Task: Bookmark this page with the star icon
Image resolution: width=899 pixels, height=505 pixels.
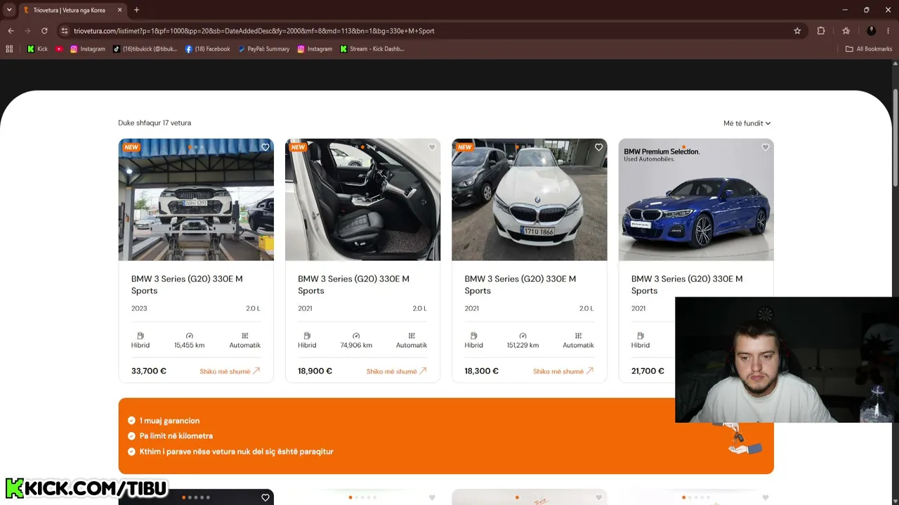Action: (797, 31)
